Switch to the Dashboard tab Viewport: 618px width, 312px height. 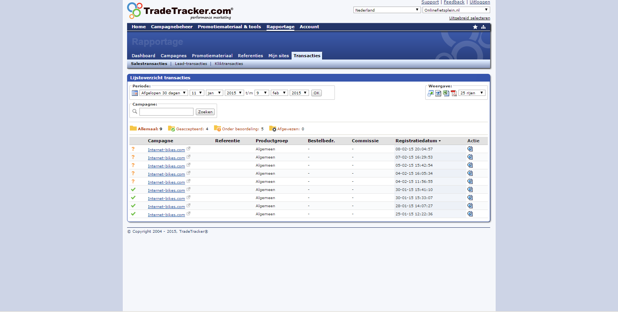[x=143, y=56]
